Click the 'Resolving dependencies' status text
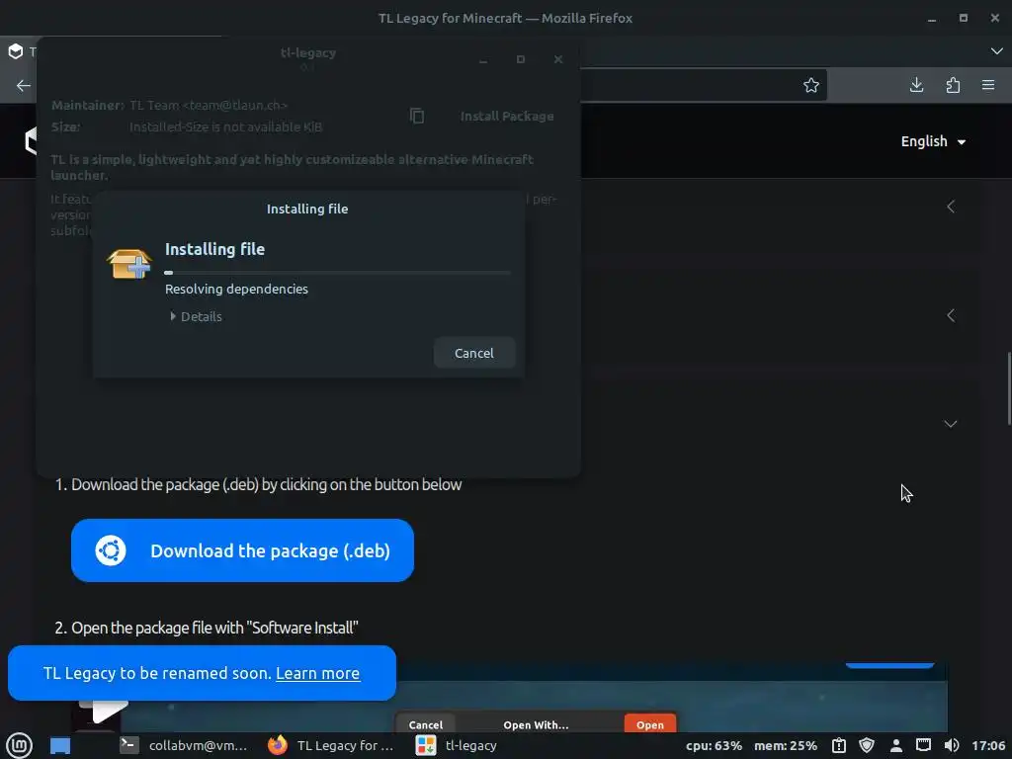1012x759 pixels. [236, 290]
